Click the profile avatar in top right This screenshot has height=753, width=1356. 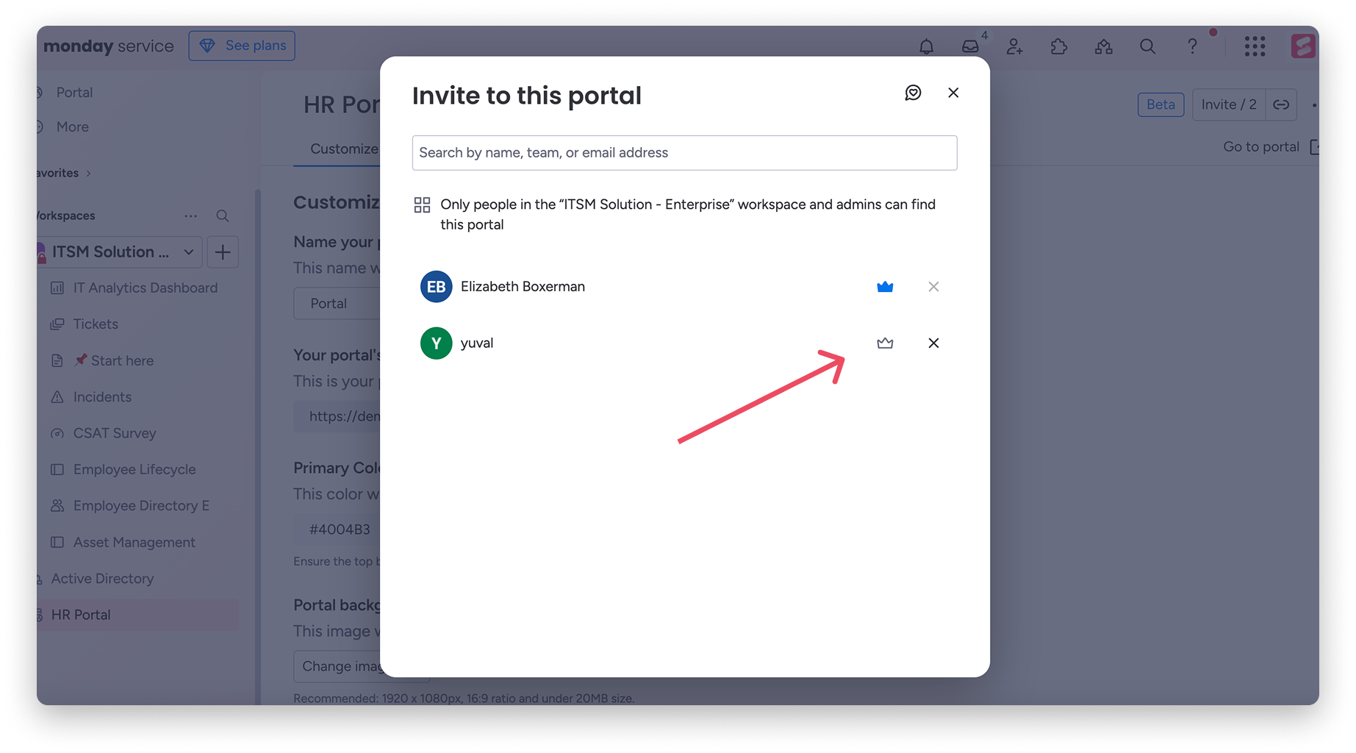(1302, 46)
